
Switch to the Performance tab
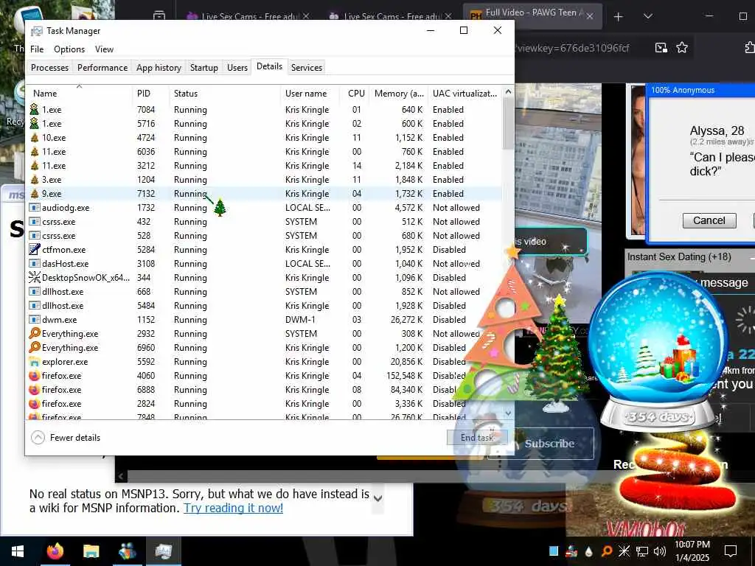tap(102, 67)
